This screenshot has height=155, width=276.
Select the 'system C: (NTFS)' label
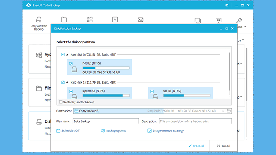click(94, 91)
